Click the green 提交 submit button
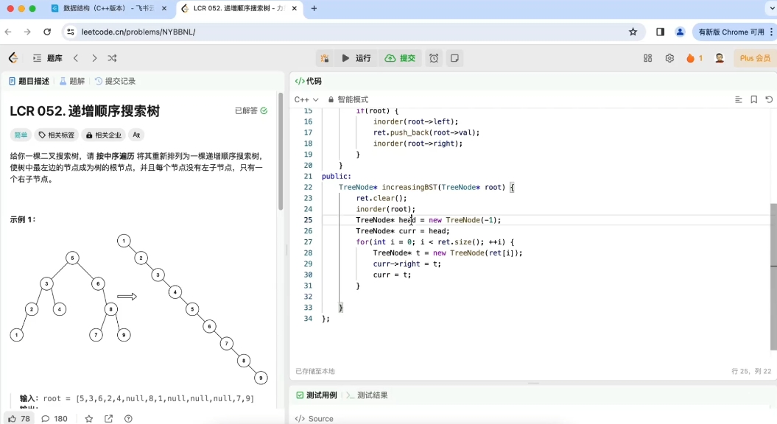 tap(400, 57)
